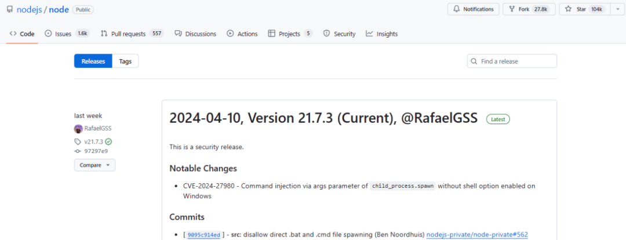Image resolution: width=626 pixels, height=240 pixels.
Task: Focus the Find a release search field
Action: click(512, 61)
